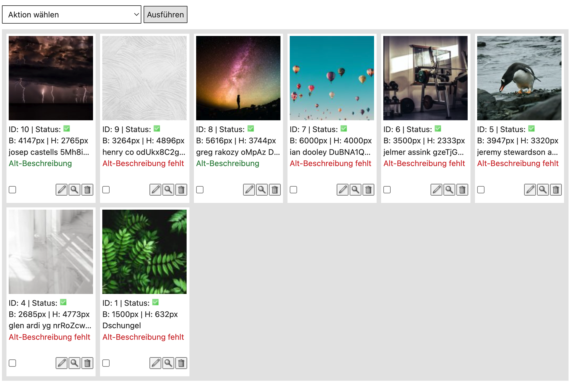Open the magnifier preview for Dschungel image
This screenshot has height=385, width=575.
(x=168, y=363)
